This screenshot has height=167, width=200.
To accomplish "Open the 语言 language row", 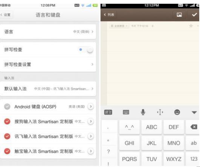I will pos(48,32).
